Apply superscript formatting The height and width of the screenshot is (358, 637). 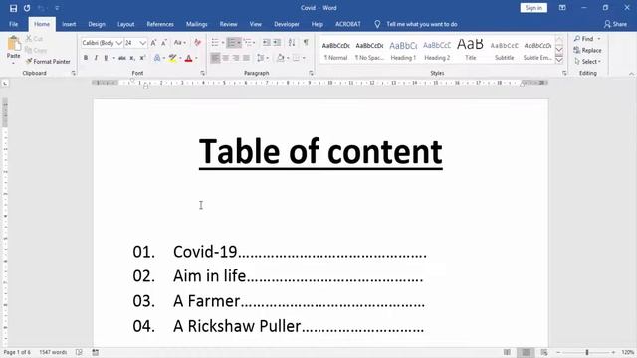click(x=142, y=58)
